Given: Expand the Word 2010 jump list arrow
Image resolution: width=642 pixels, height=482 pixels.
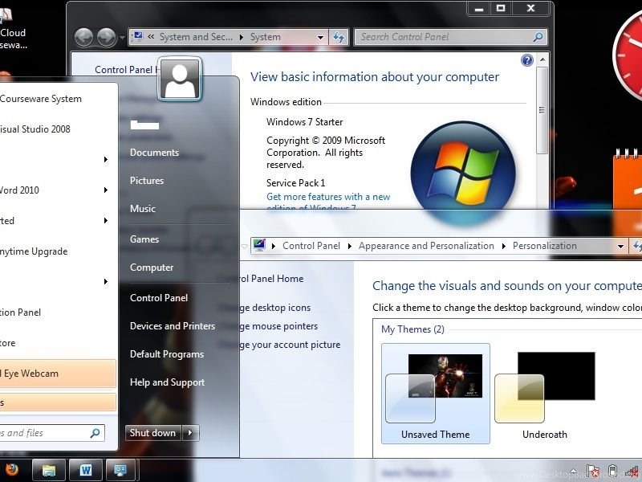Looking at the screenshot, I should click(x=106, y=190).
